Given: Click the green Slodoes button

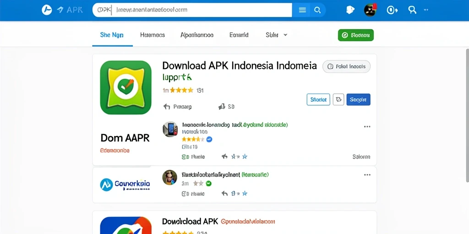Looking at the screenshot, I should 355,35.
